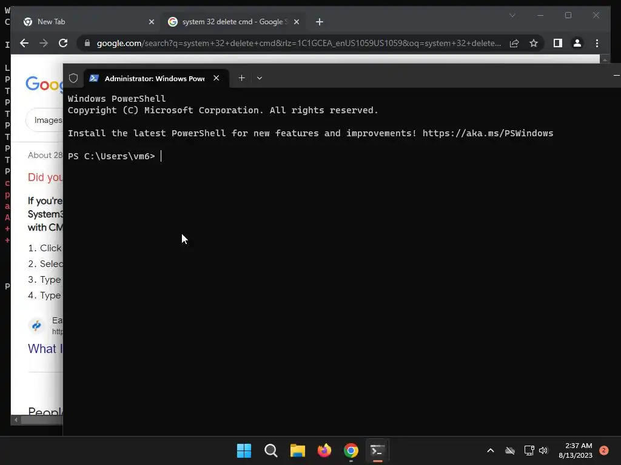Open the Chrome profile menu
The image size is (621, 465).
tap(577, 43)
